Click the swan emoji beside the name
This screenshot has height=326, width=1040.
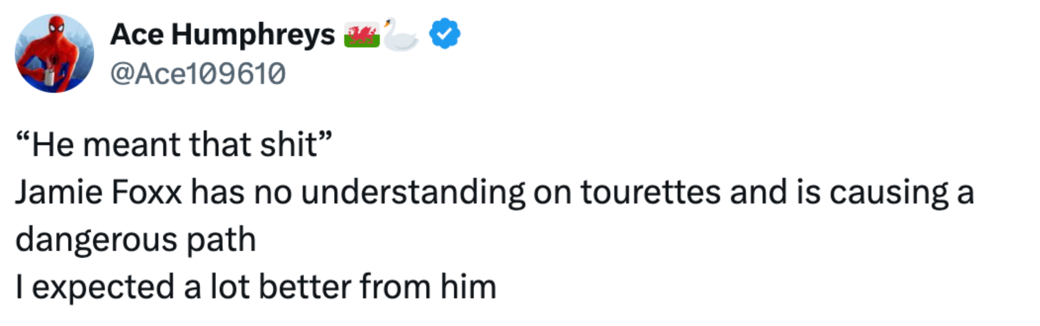click(400, 35)
